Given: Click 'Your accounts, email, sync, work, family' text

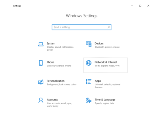Looking at the screenshot, I should coord(59,105).
